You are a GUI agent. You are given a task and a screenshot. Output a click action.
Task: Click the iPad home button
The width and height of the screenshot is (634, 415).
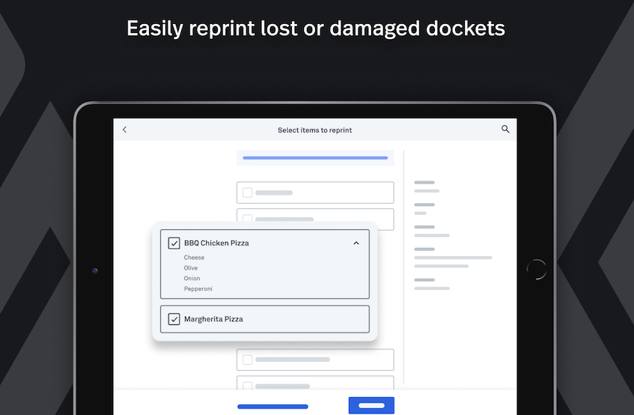pyautogui.click(x=537, y=270)
